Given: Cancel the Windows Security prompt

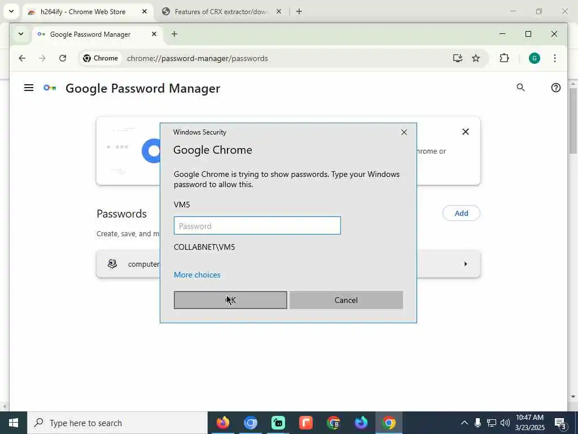Looking at the screenshot, I should (346, 300).
